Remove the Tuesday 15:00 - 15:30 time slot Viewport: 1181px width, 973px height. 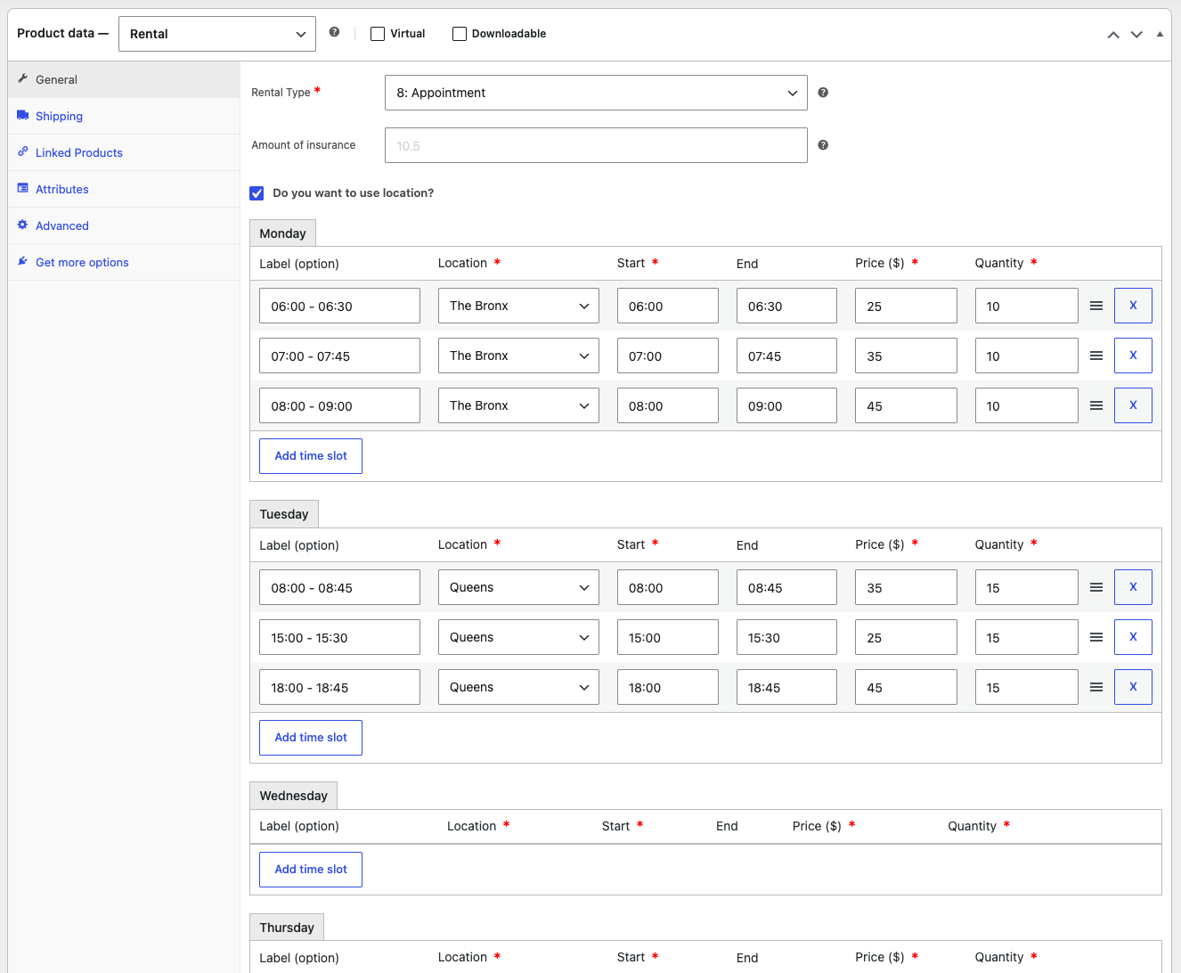pos(1133,637)
